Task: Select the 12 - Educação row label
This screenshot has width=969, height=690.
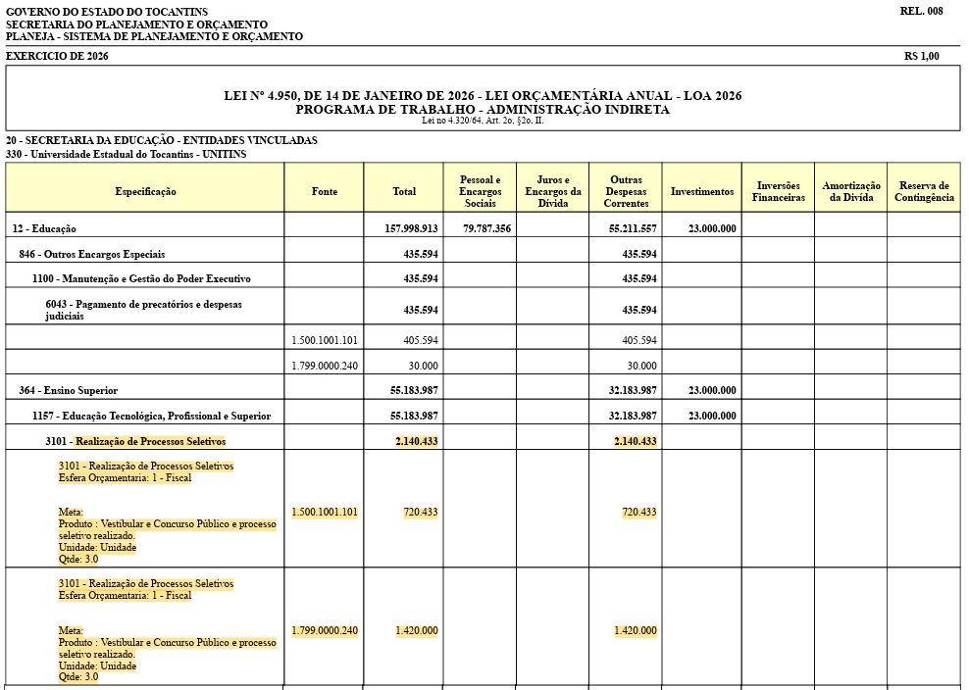Action: [x=44, y=228]
